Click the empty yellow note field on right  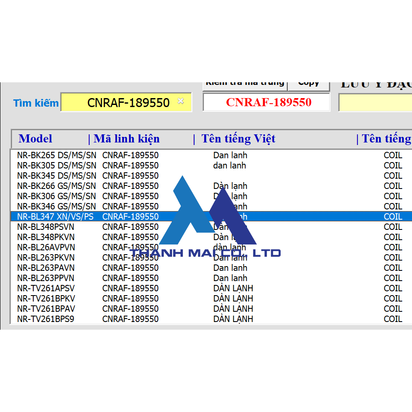point(374,103)
